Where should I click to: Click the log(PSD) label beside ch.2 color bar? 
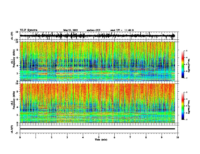click(x=189, y=107)
